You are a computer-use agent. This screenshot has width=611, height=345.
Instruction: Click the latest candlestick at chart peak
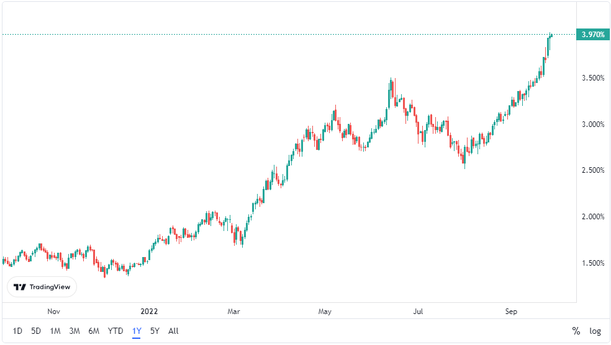551,36
